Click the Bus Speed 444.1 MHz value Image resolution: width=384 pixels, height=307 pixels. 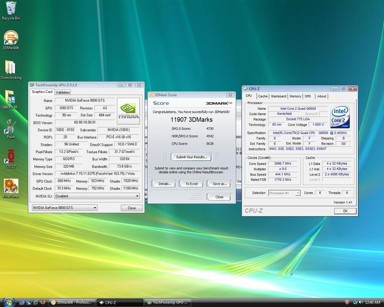pyautogui.click(x=283, y=174)
